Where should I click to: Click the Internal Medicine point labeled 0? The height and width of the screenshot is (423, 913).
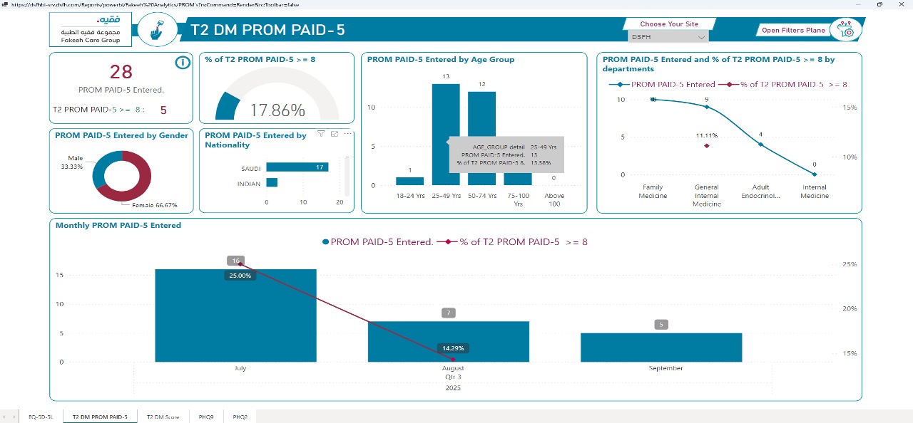[815, 174]
